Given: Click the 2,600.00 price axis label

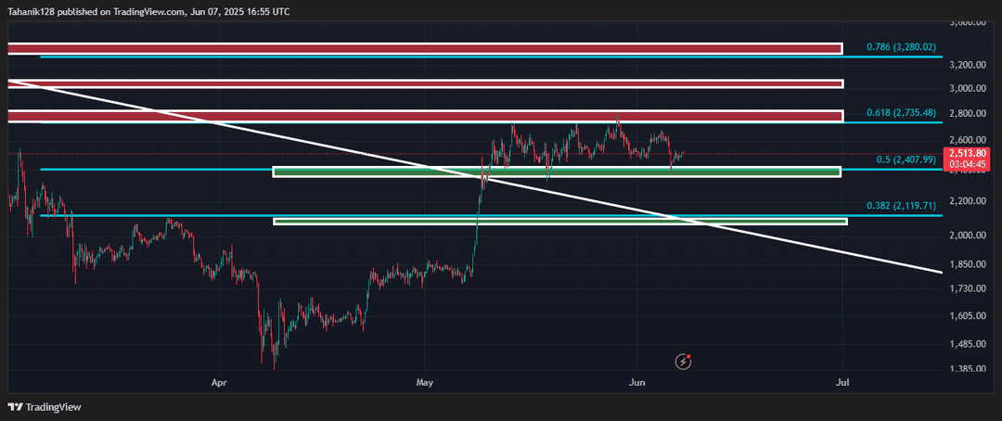Looking at the screenshot, I should tap(968, 141).
